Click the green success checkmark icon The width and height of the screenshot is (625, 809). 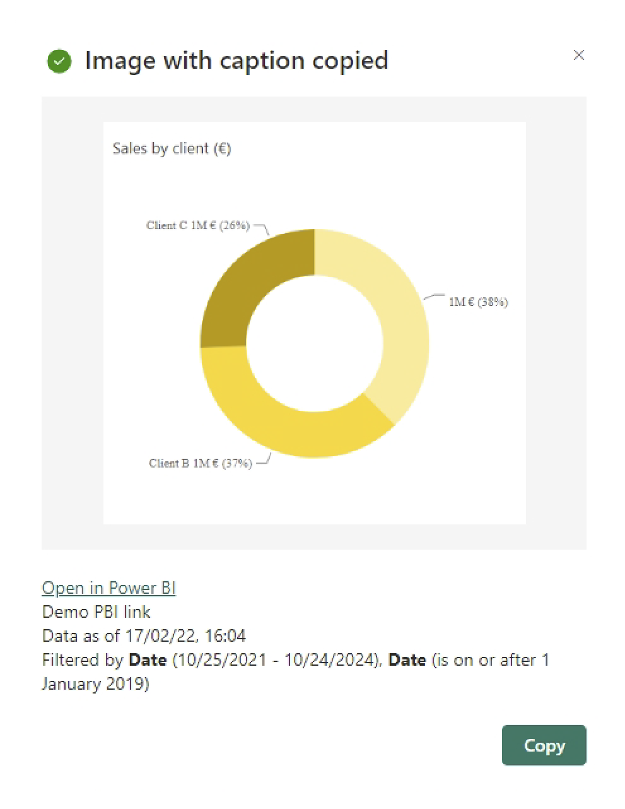[x=59, y=61]
